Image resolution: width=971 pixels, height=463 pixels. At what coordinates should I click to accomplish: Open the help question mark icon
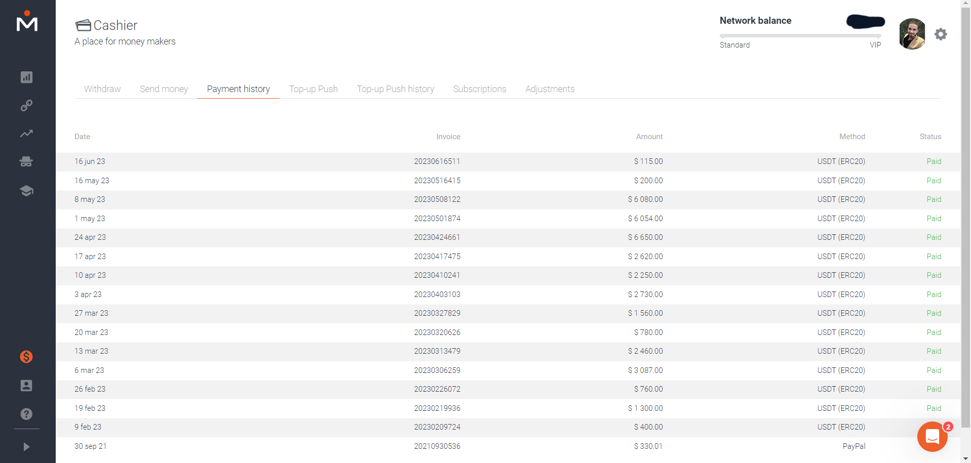(26, 414)
